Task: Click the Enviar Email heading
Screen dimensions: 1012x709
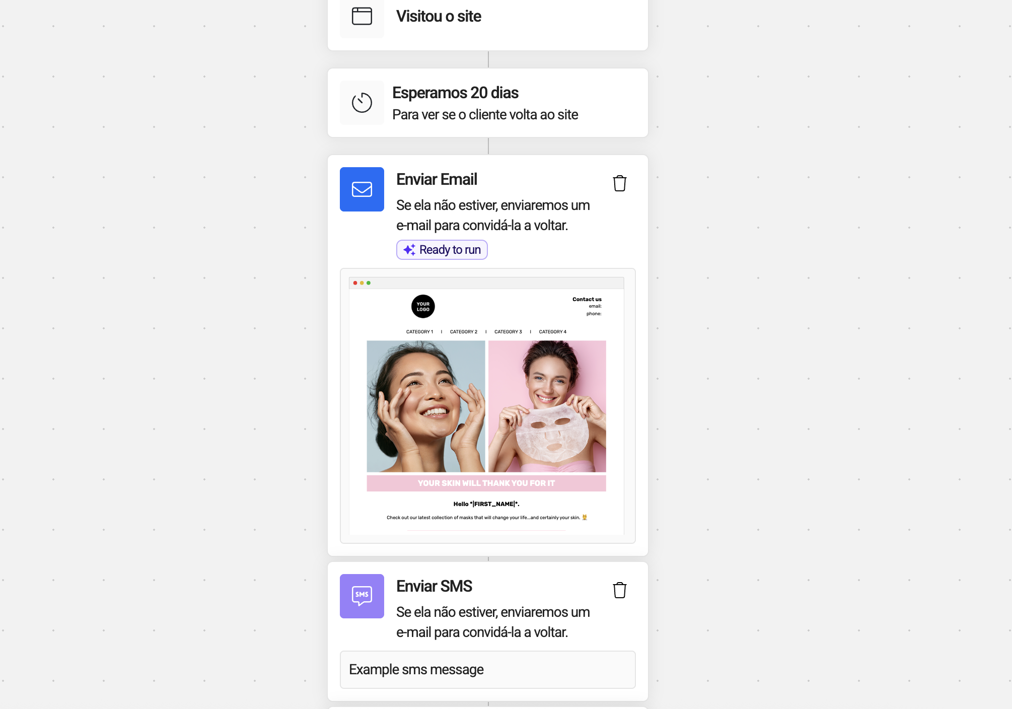Action: 437,179
